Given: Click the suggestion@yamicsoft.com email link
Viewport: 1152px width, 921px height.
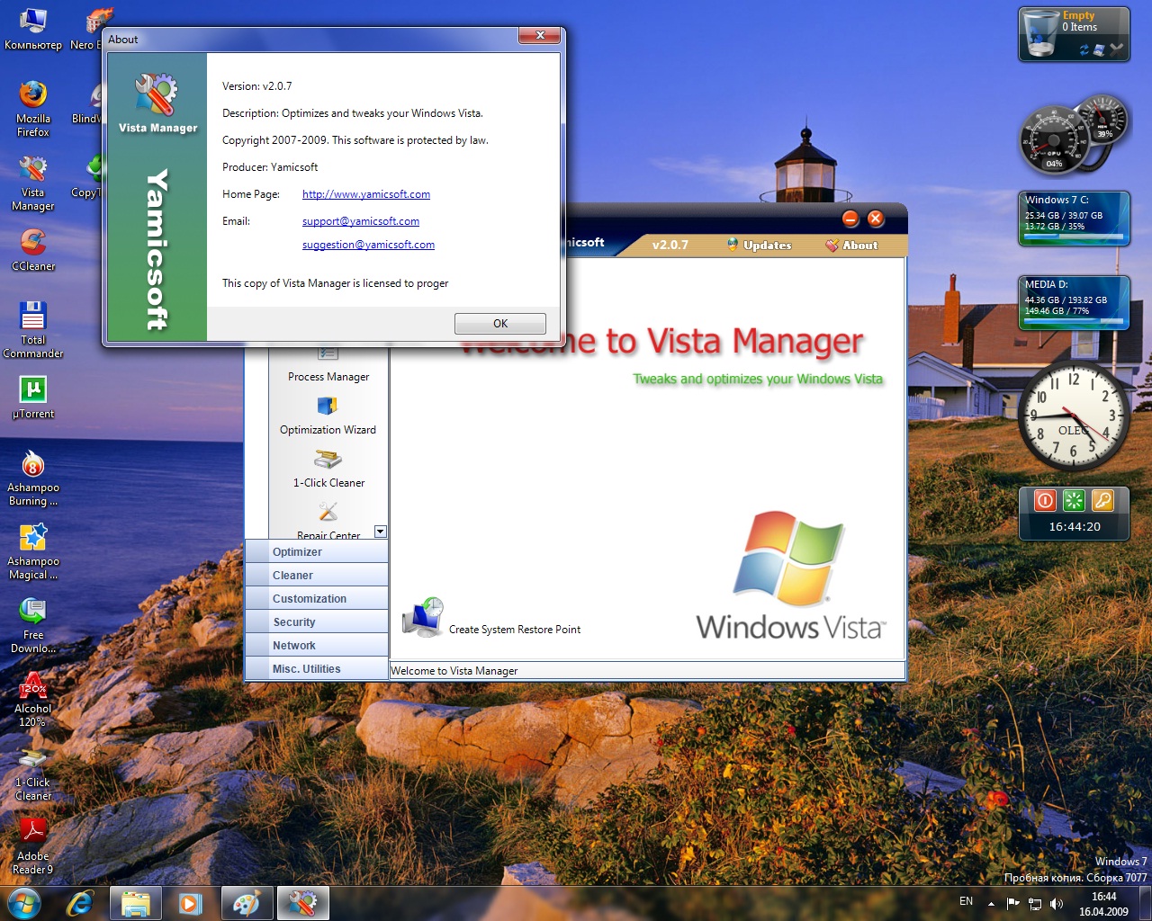Looking at the screenshot, I should tap(368, 245).
